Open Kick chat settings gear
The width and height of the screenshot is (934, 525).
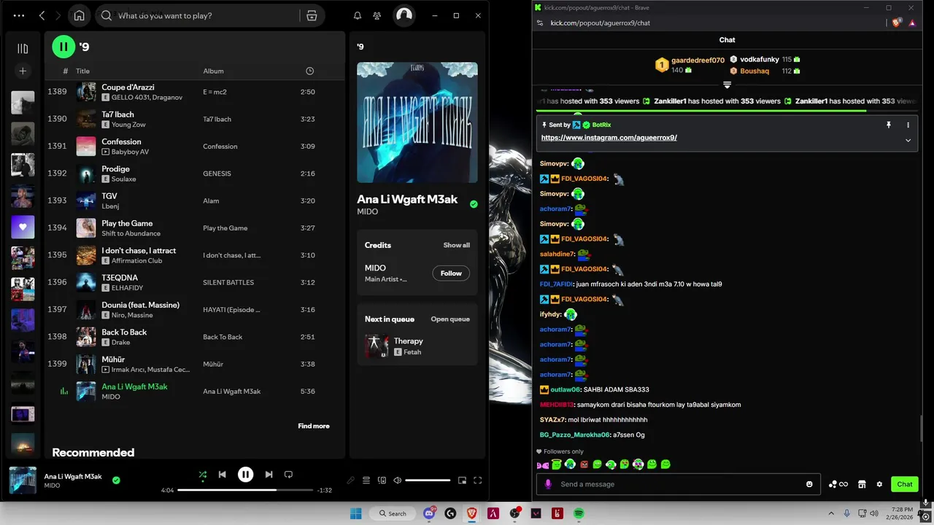point(879,484)
